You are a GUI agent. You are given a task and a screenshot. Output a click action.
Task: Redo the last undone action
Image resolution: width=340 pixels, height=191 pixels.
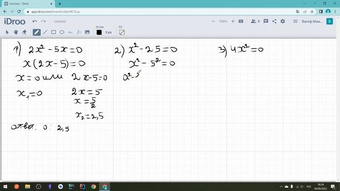(44, 21)
